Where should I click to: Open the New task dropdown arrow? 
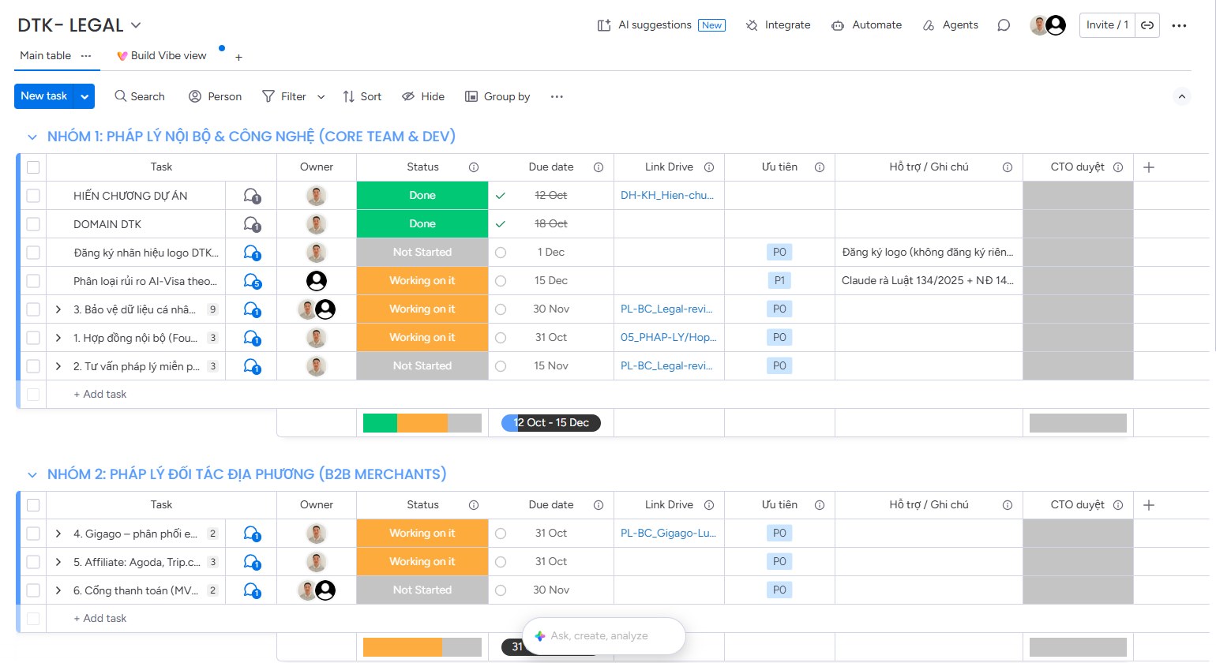pyautogui.click(x=84, y=96)
